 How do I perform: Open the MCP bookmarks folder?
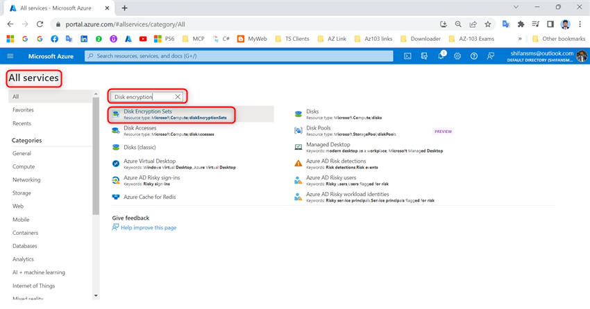(193, 39)
